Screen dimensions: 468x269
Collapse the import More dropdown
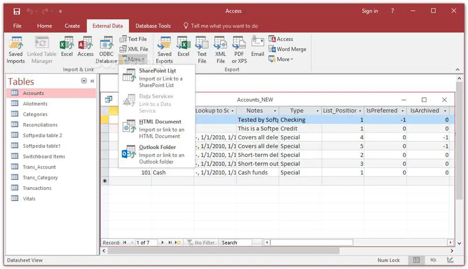click(133, 59)
